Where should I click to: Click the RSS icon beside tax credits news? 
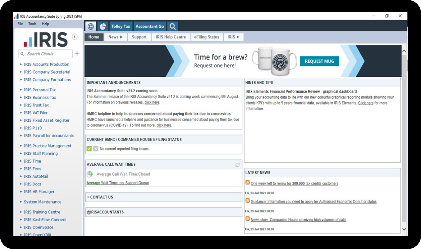click(247, 183)
